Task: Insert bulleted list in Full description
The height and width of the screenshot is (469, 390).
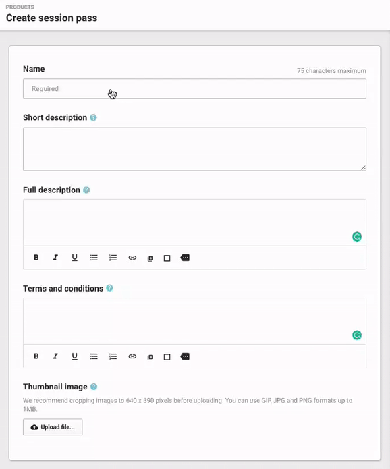Action: [x=94, y=258]
